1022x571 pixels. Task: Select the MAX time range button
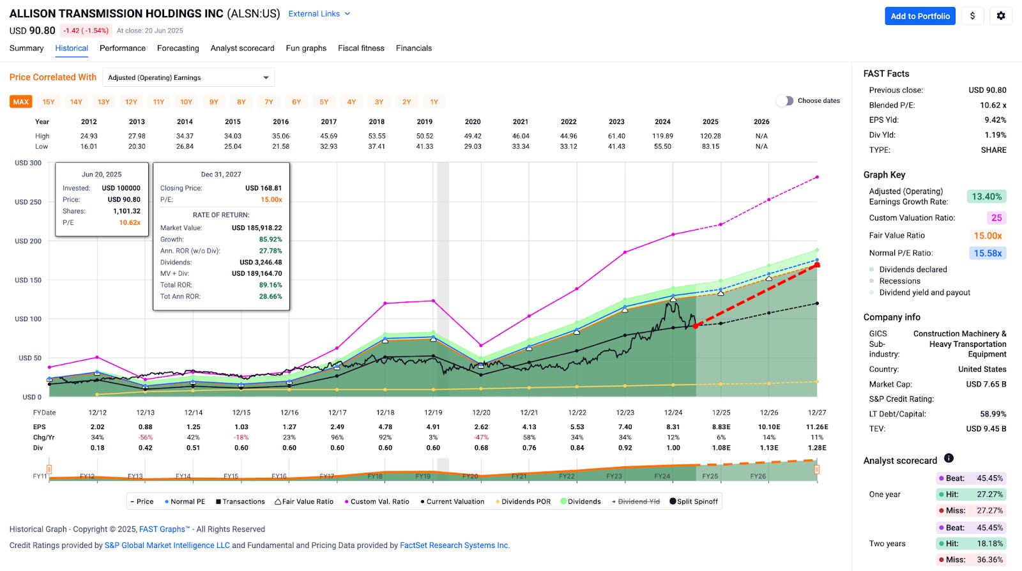click(x=21, y=102)
